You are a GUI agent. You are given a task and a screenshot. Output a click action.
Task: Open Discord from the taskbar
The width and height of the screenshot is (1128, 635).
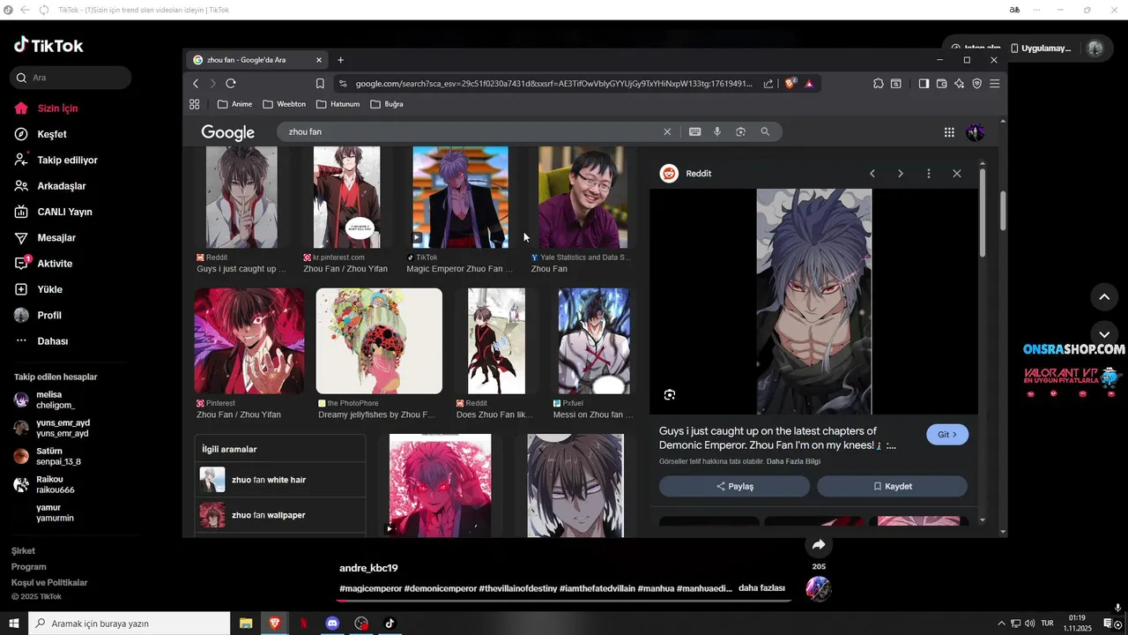pyautogui.click(x=332, y=624)
